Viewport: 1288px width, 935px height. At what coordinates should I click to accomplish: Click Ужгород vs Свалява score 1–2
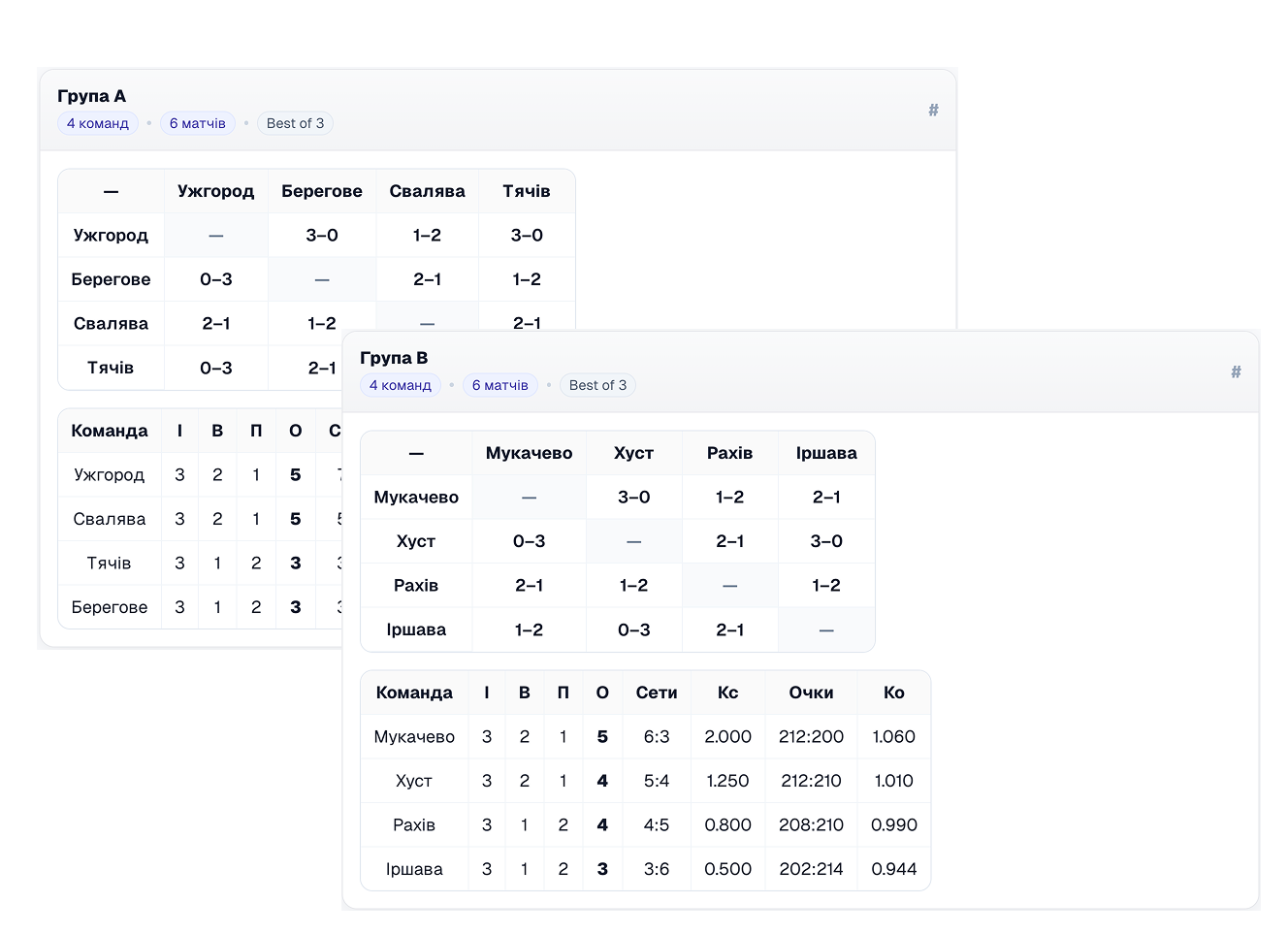(427, 236)
